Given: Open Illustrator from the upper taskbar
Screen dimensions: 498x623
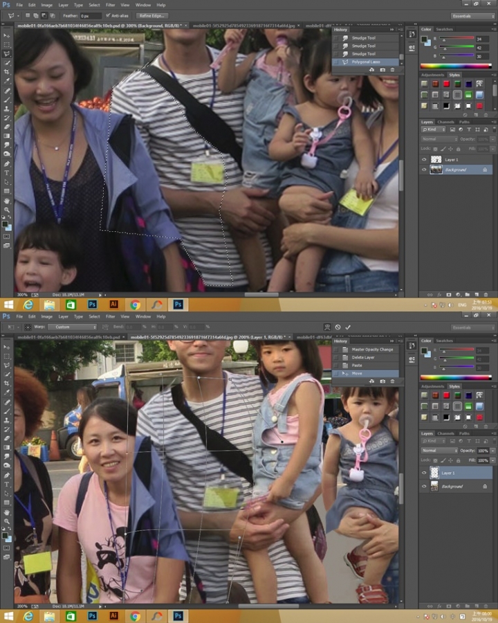Looking at the screenshot, I should (113, 305).
